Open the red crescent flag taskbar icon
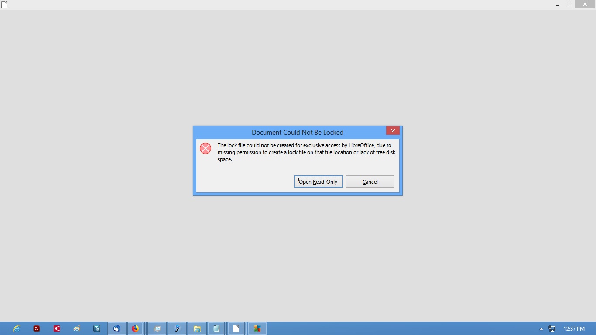Image resolution: width=596 pixels, height=335 pixels. (x=57, y=328)
